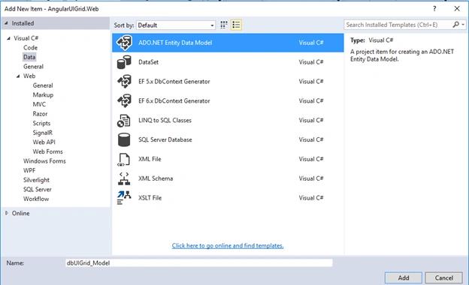Select the Markup category
The width and height of the screenshot is (469, 285).
43,95
